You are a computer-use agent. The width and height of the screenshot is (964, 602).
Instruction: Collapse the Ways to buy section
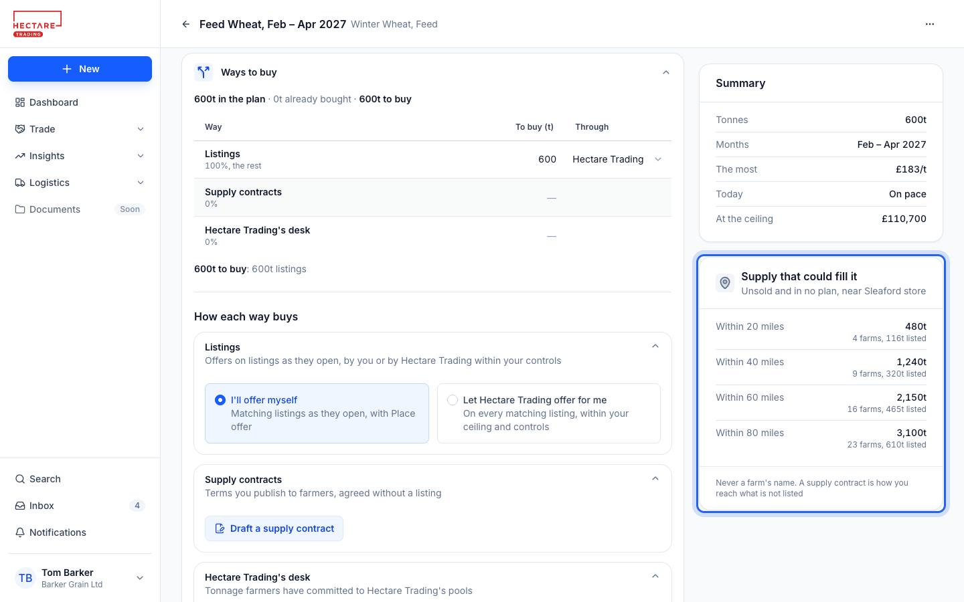[x=666, y=72]
